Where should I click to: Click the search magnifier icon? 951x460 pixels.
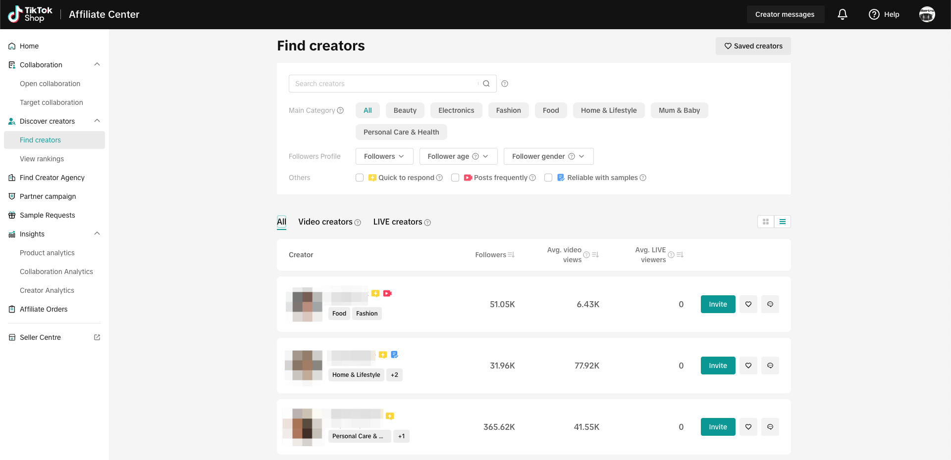pyautogui.click(x=486, y=84)
